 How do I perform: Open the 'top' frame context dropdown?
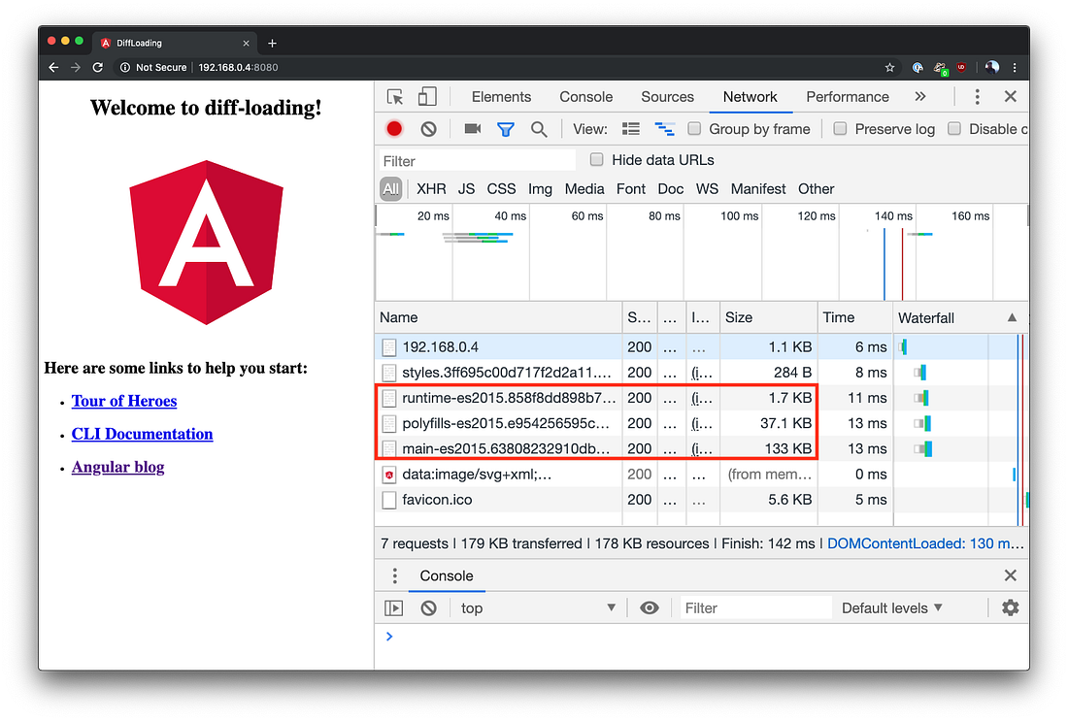pyautogui.click(x=538, y=607)
